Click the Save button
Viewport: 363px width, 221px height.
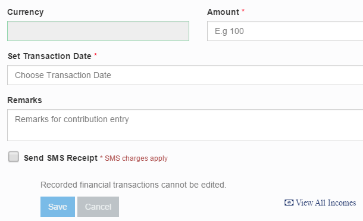[58, 207]
